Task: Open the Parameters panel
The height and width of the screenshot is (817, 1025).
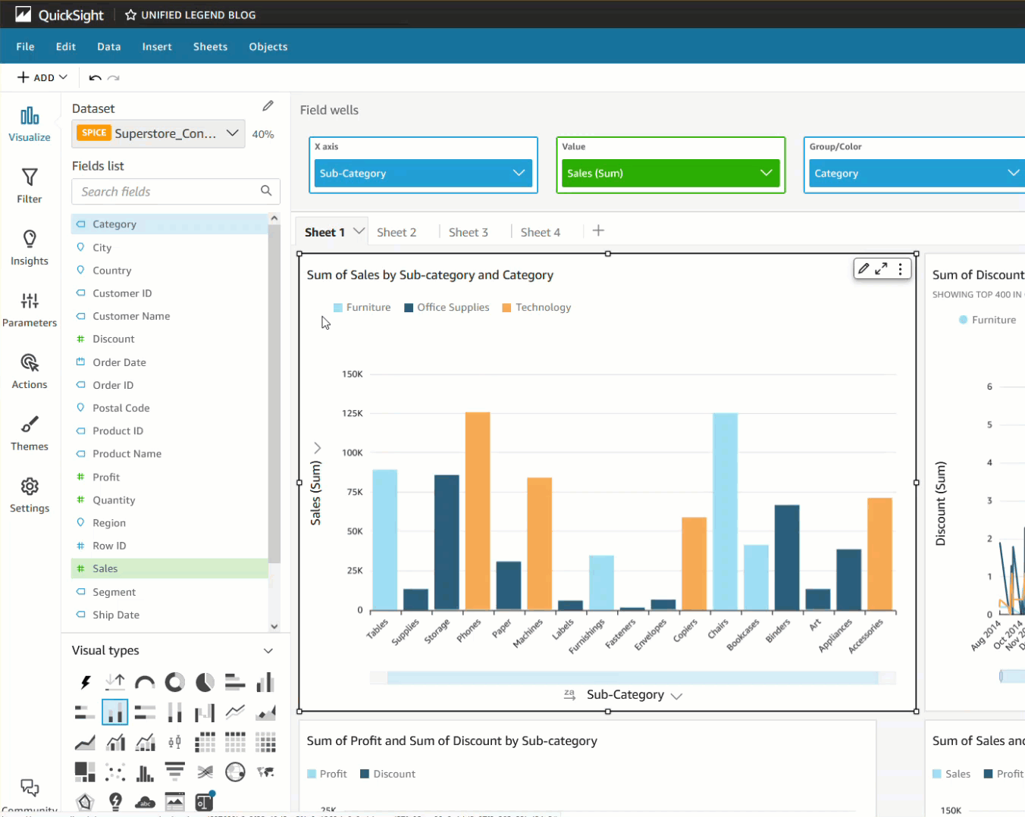Action: (x=30, y=310)
